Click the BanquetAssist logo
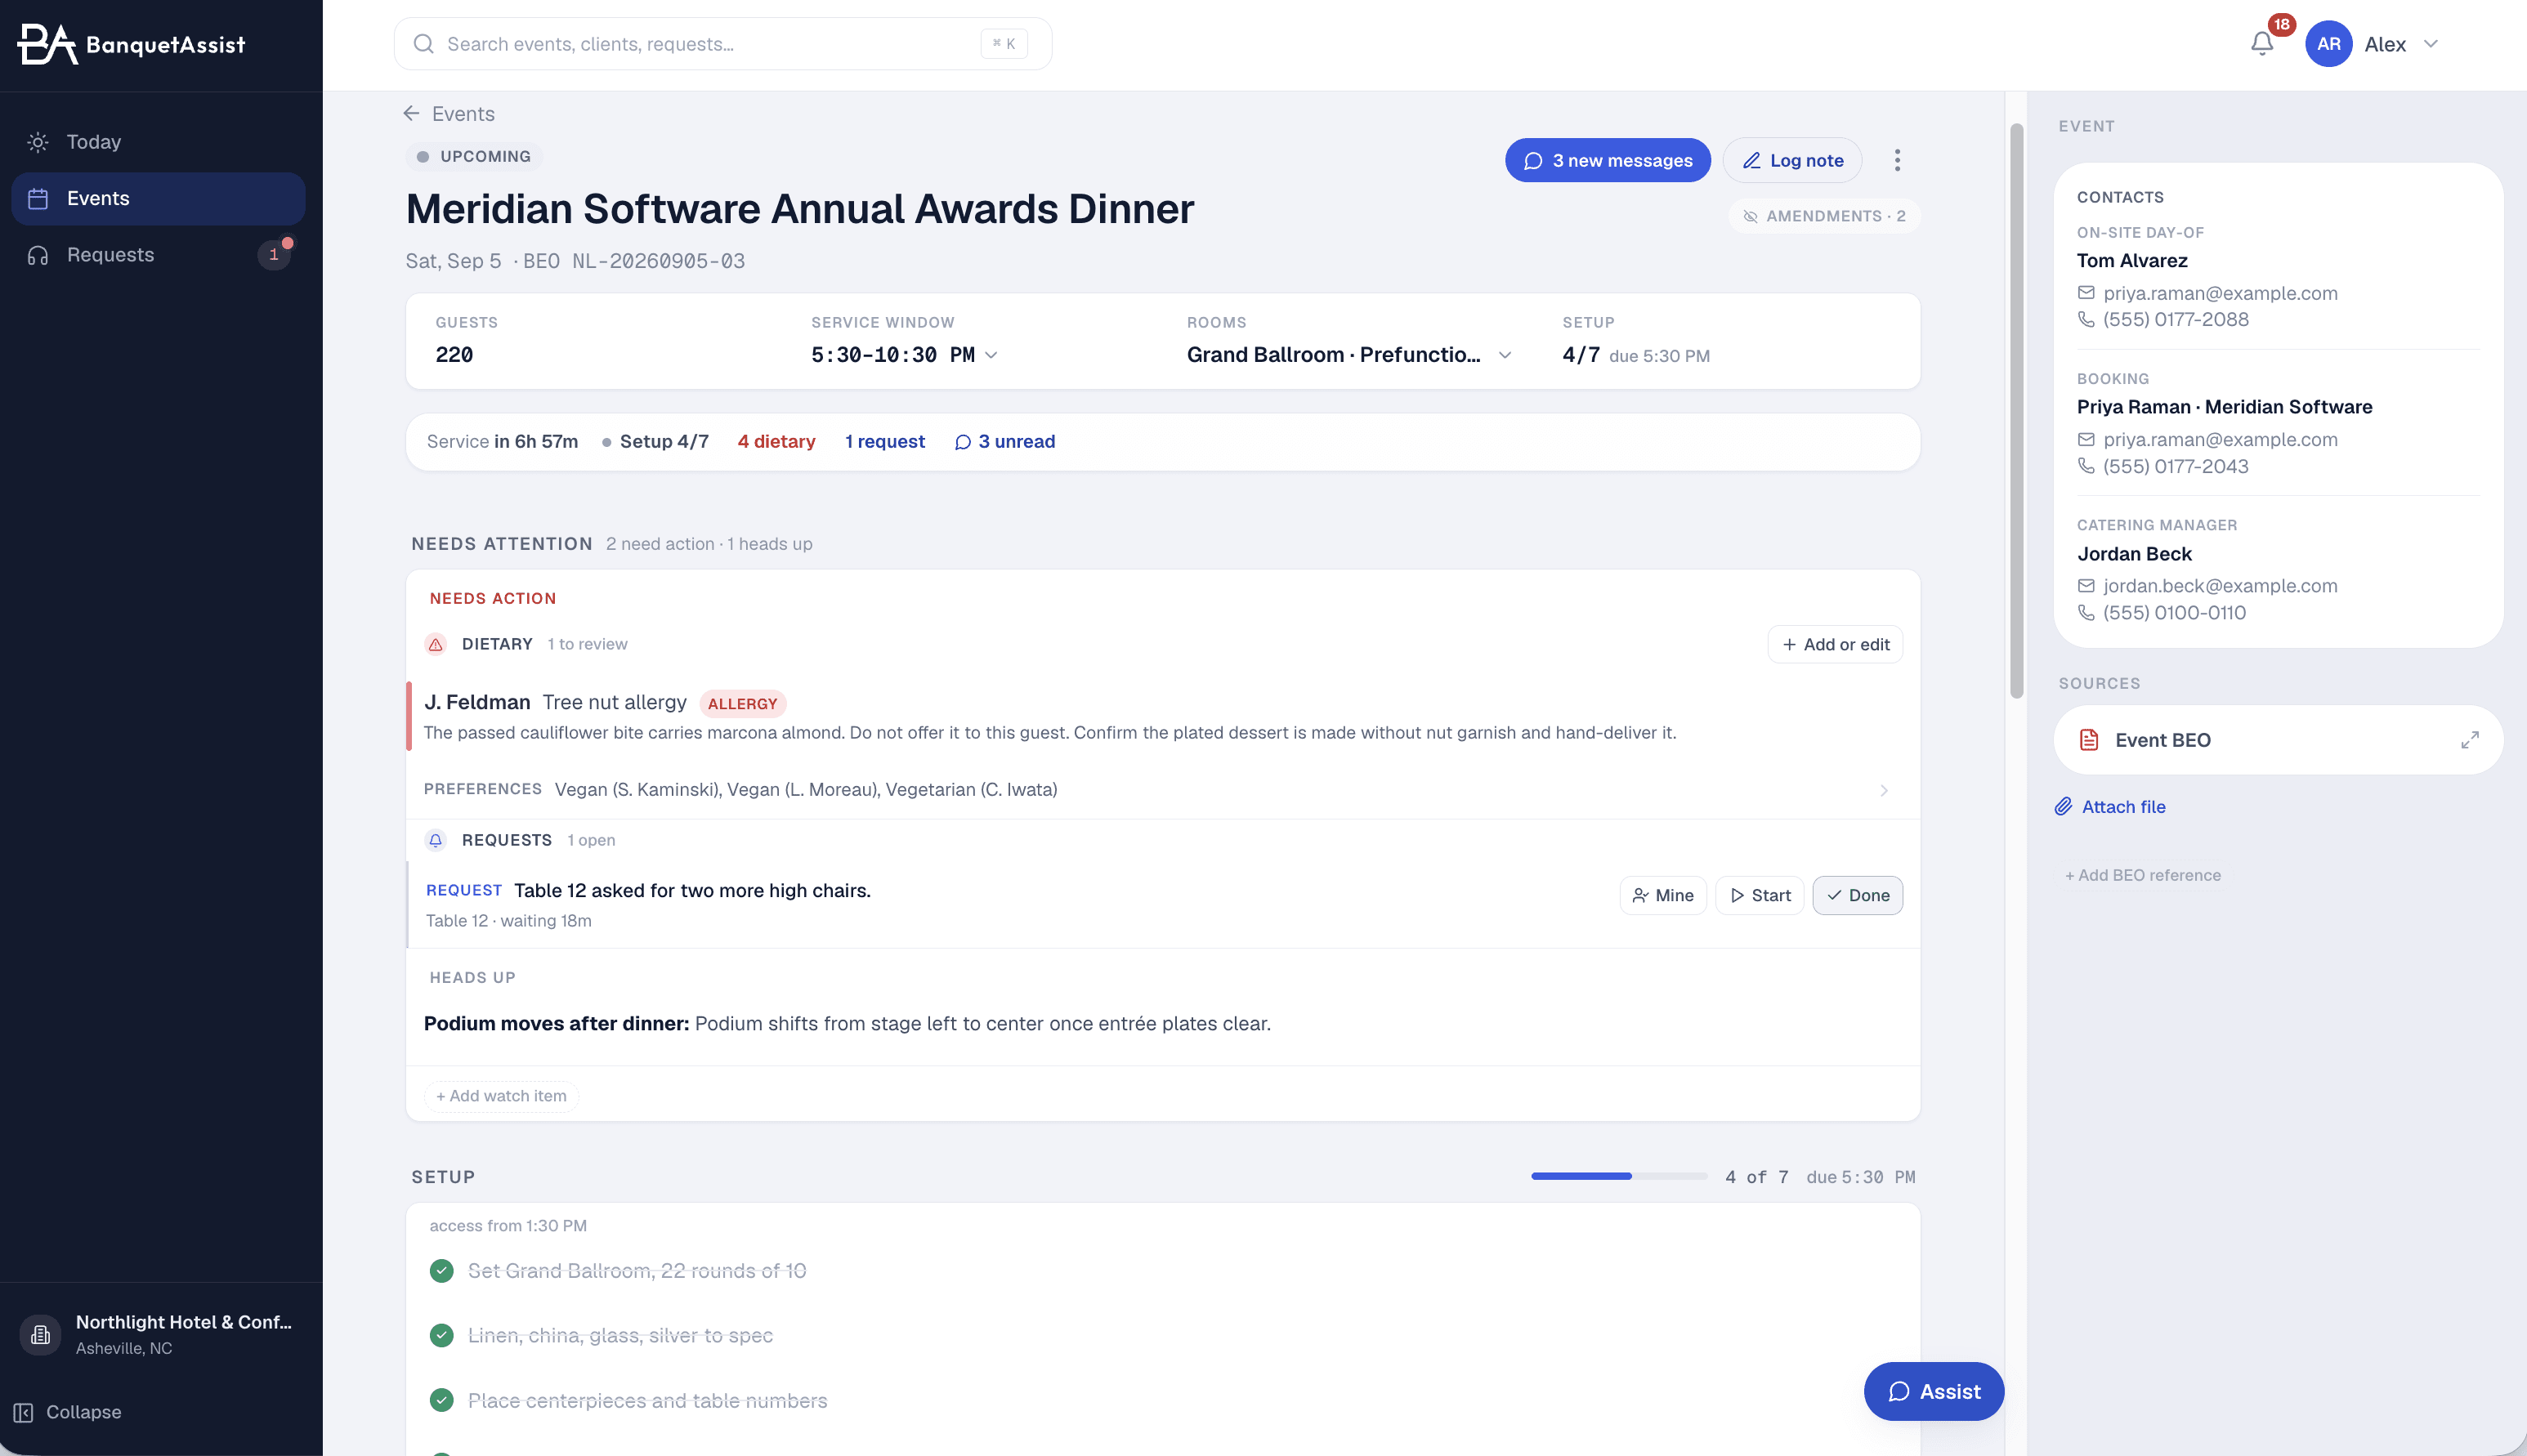The height and width of the screenshot is (1456, 2527). (x=131, y=44)
